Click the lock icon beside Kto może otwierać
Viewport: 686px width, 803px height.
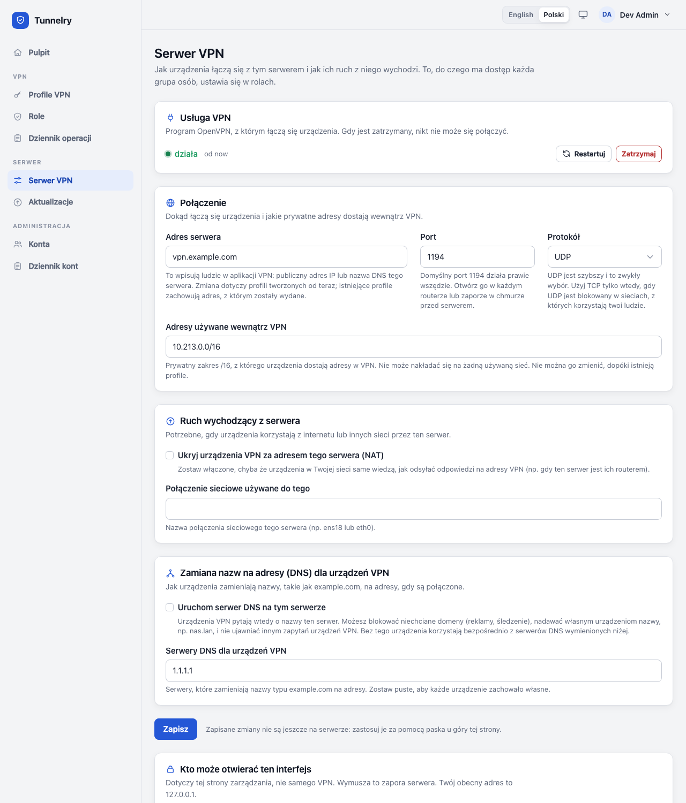(x=170, y=769)
